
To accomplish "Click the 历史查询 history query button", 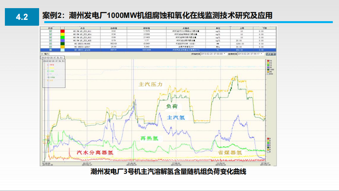I will click(271, 54).
